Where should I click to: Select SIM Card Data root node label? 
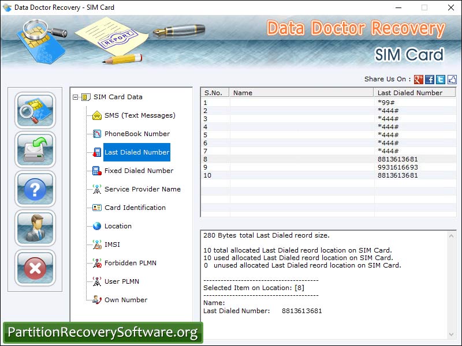[118, 97]
